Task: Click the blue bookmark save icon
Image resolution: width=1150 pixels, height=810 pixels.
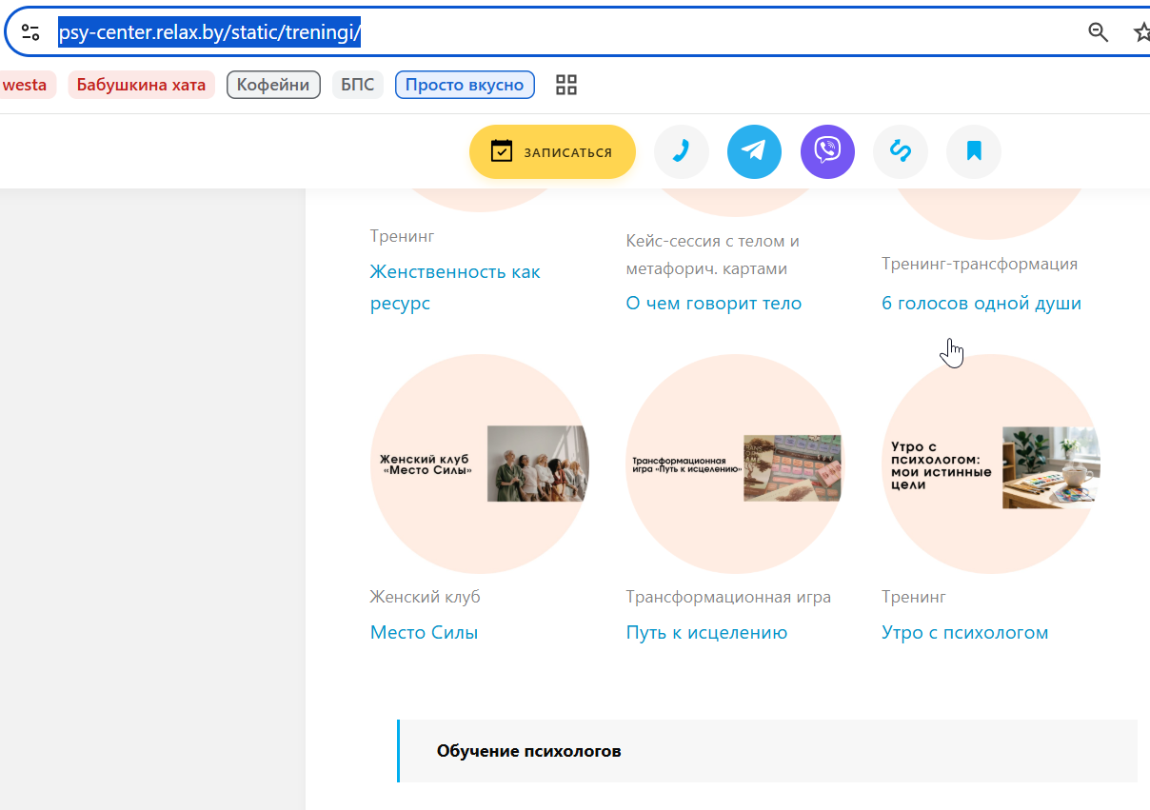Action: [x=974, y=151]
